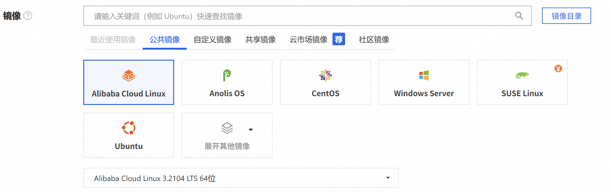Click the Ubuntu circle logo
Screen dimensions: 611x192
click(x=129, y=128)
